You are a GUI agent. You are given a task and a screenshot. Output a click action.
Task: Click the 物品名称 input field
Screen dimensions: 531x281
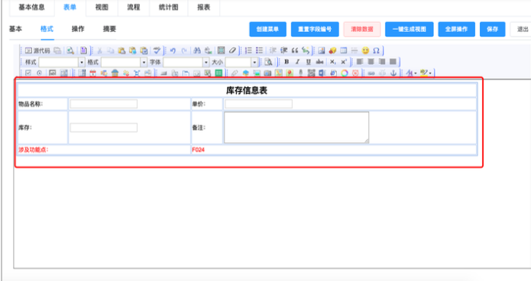(x=104, y=104)
